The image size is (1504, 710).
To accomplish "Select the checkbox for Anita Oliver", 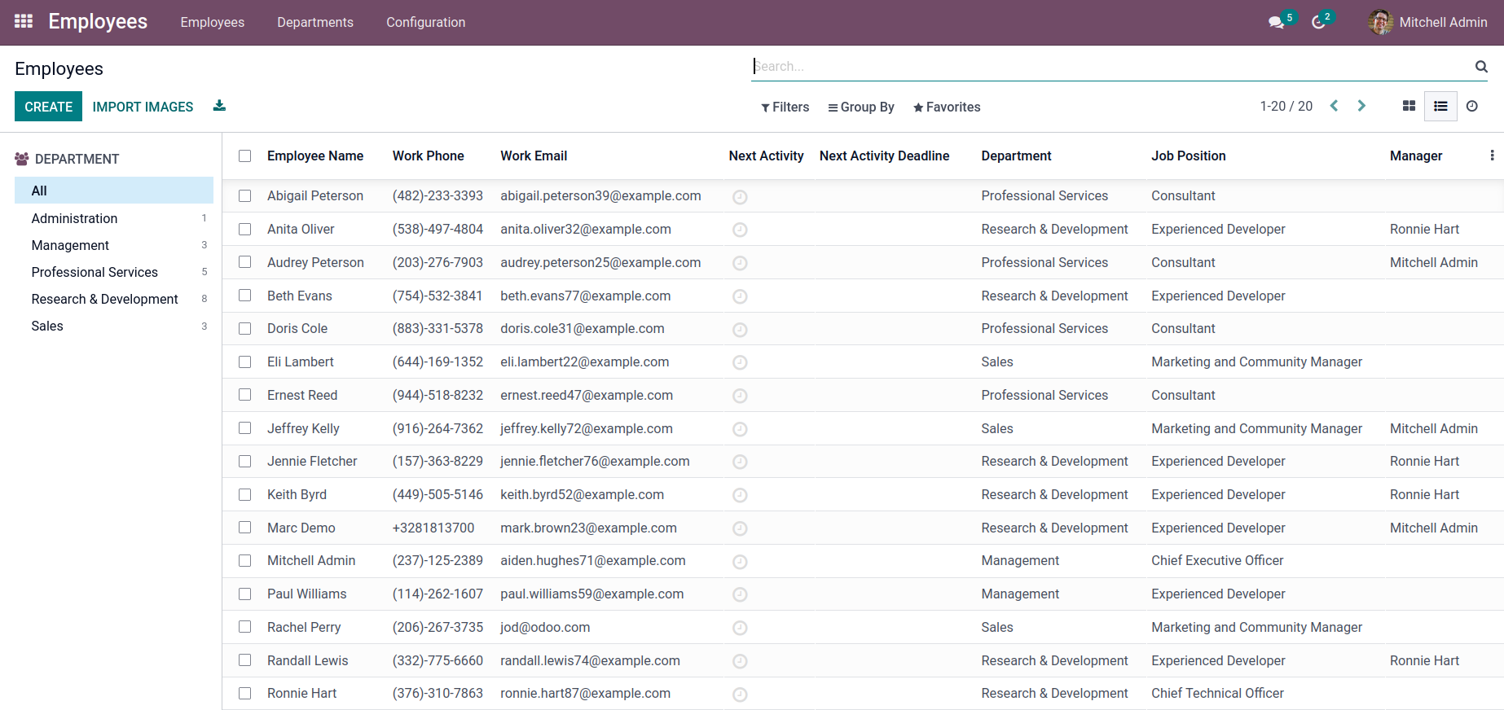I will [244, 230].
